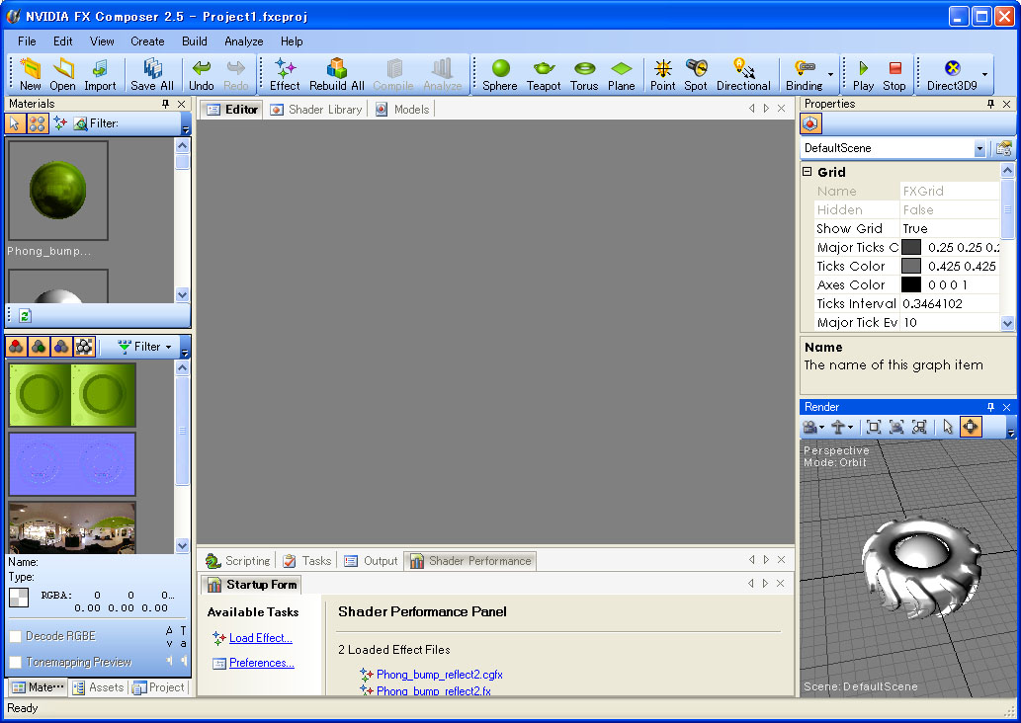This screenshot has width=1021, height=723.
Task: Open the Binding dropdown arrow
Action: (830, 75)
